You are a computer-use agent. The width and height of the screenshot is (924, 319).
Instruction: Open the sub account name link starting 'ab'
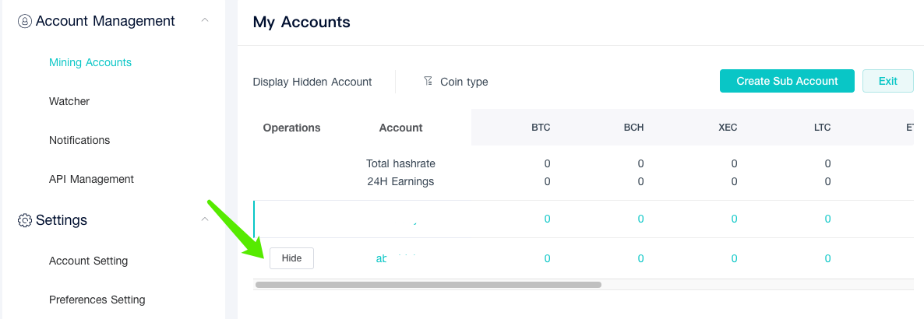point(396,258)
